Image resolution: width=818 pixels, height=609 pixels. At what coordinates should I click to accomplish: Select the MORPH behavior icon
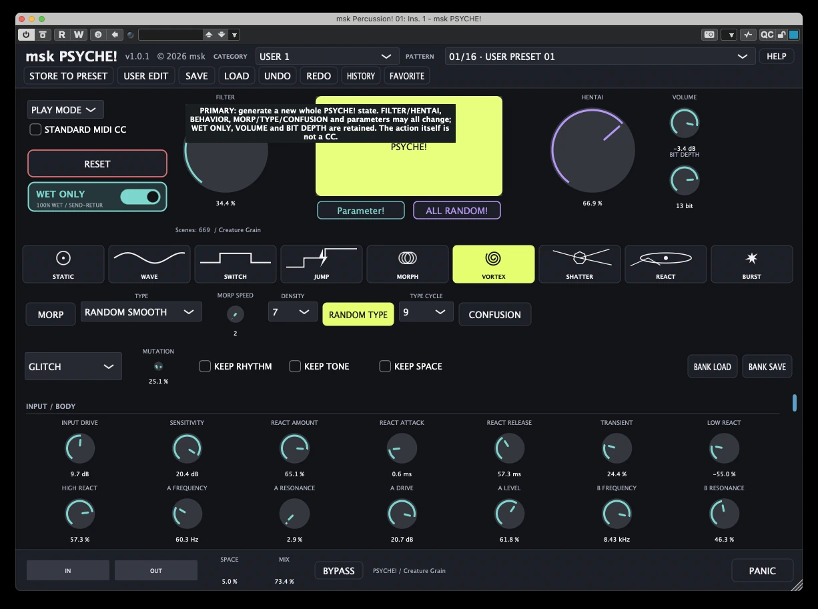click(x=408, y=264)
